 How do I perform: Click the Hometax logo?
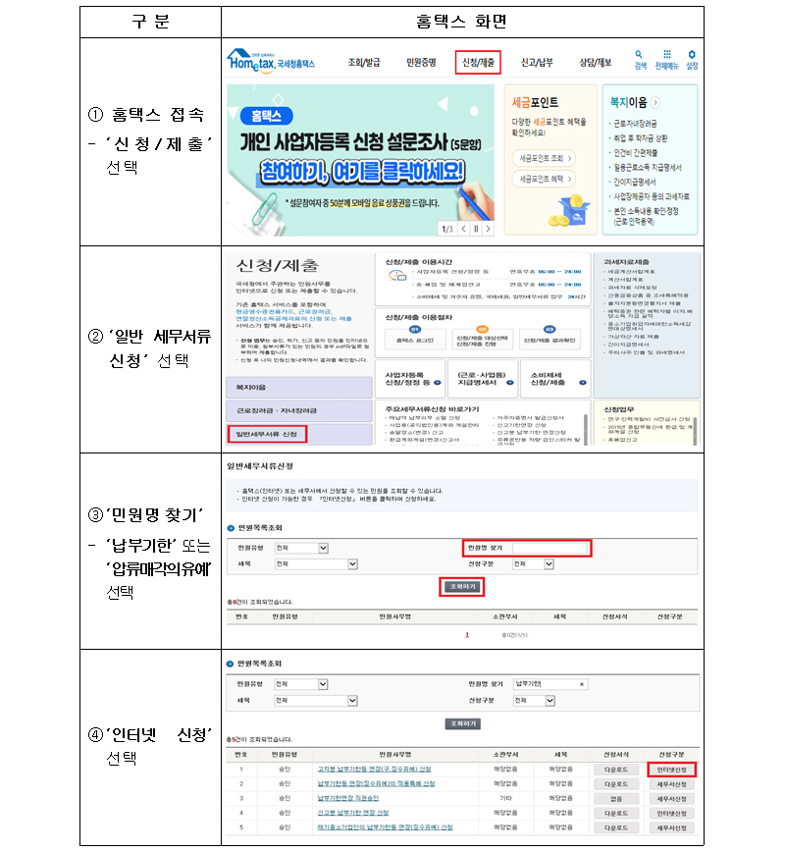pos(271,61)
